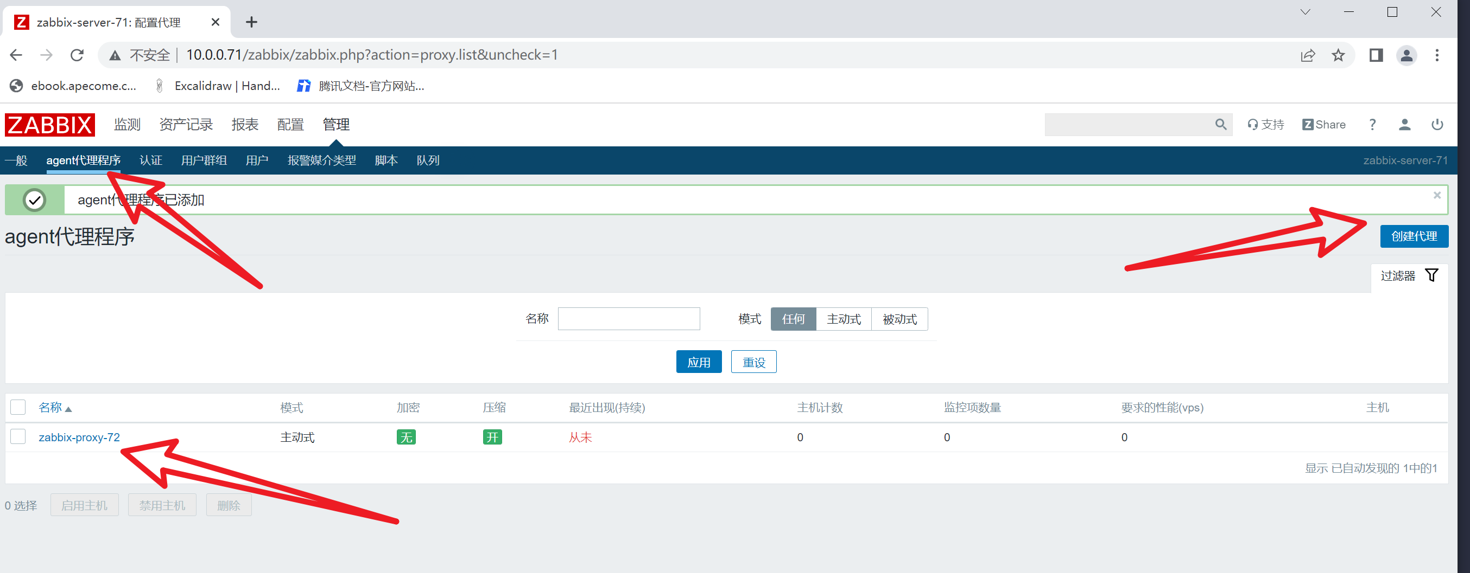
Task: Open the 腾讯文档 bookmark
Action: pos(360,86)
